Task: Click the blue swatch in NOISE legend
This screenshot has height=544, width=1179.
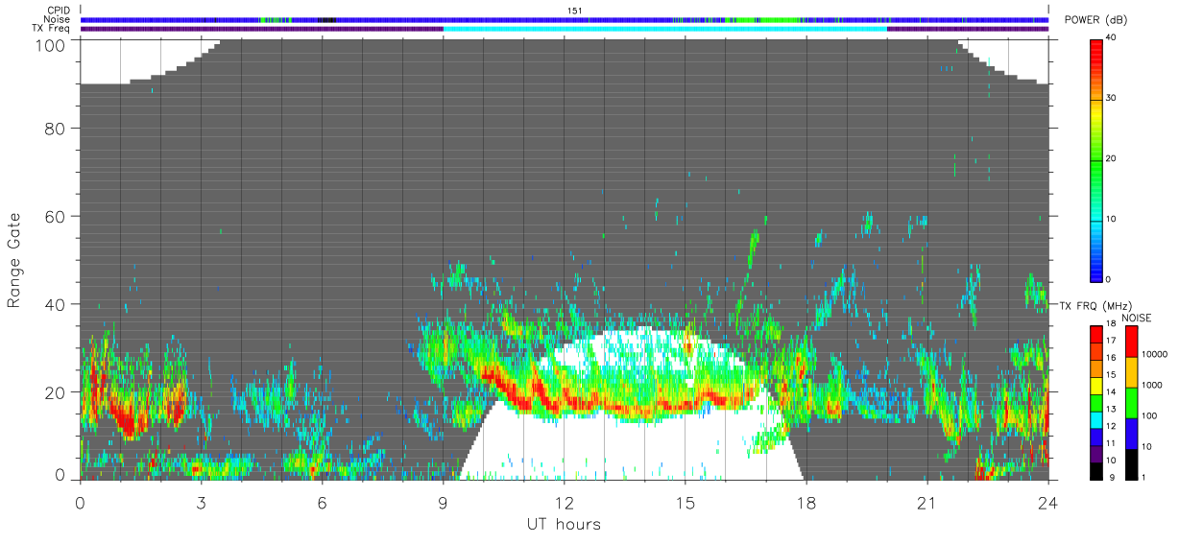Action: tap(1131, 433)
